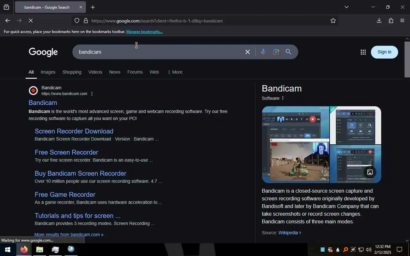Screen dimensions: 410x256
Task: Open Free Game Recorder link
Action: [x=65, y=195]
